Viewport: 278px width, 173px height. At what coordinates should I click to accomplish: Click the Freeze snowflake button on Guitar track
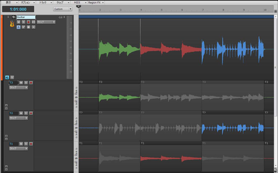(x=28, y=27)
